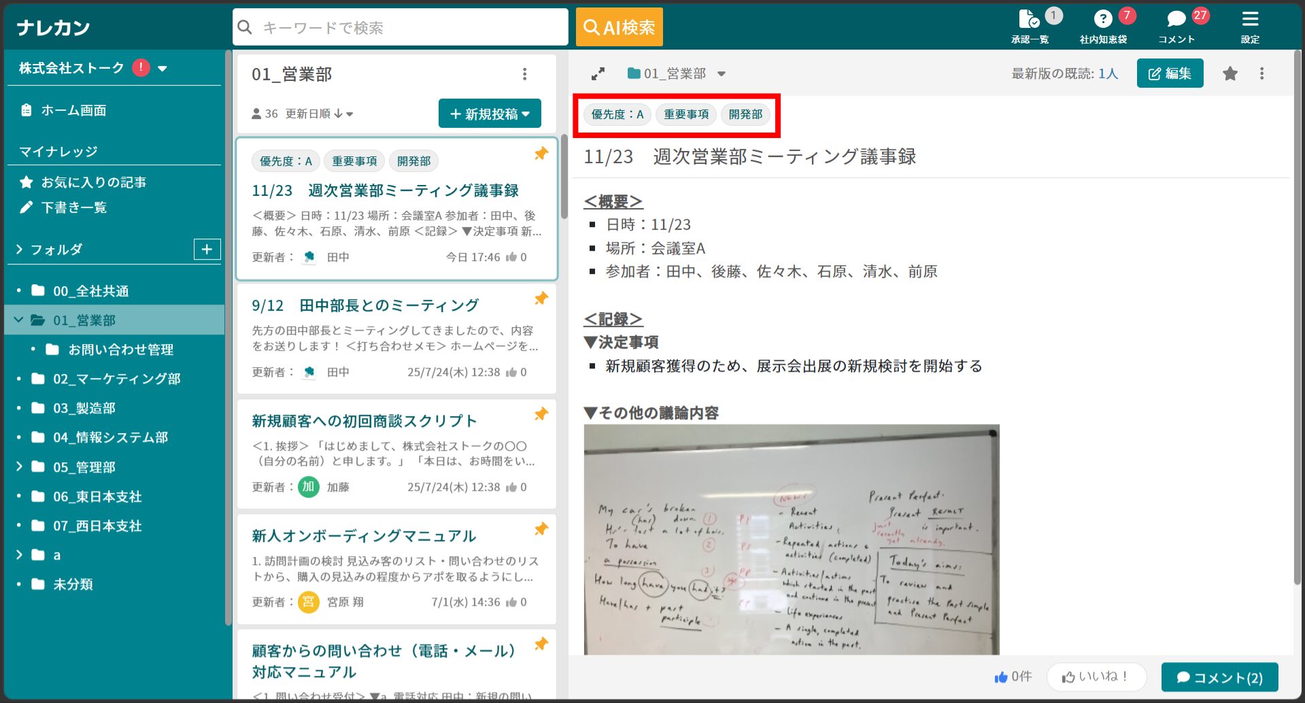The height and width of the screenshot is (703, 1305).
Task: Click the 重要事項 tag in article view
Action: pyautogui.click(x=686, y=114)
